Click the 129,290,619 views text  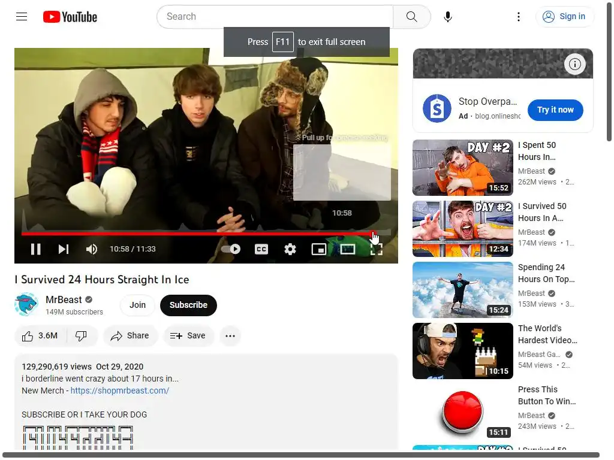click(x=56, y=367)
